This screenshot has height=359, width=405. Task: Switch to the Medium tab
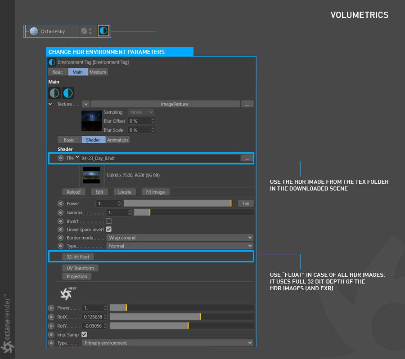click(x=98, y=72)
